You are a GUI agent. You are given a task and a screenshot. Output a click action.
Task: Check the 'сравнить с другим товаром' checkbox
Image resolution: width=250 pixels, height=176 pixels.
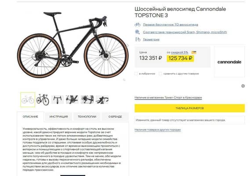pyautogui.click(x=160, y=73)
